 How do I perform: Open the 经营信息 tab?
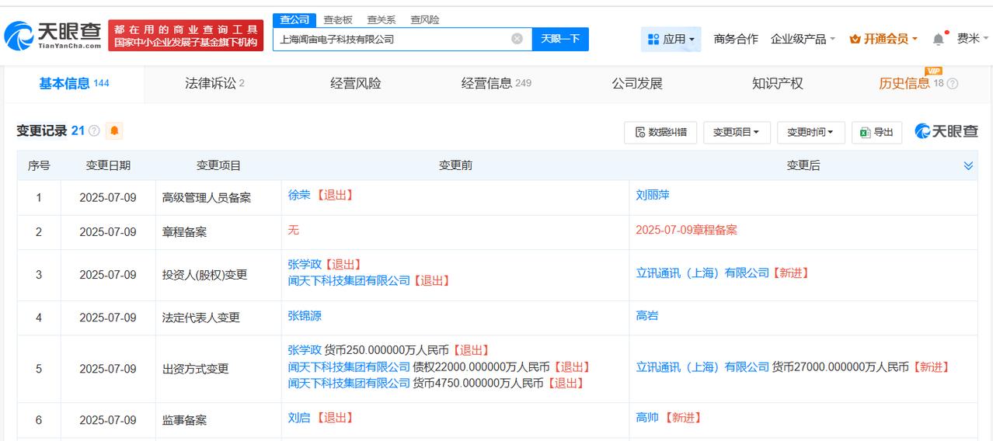[x=496, y=84]
